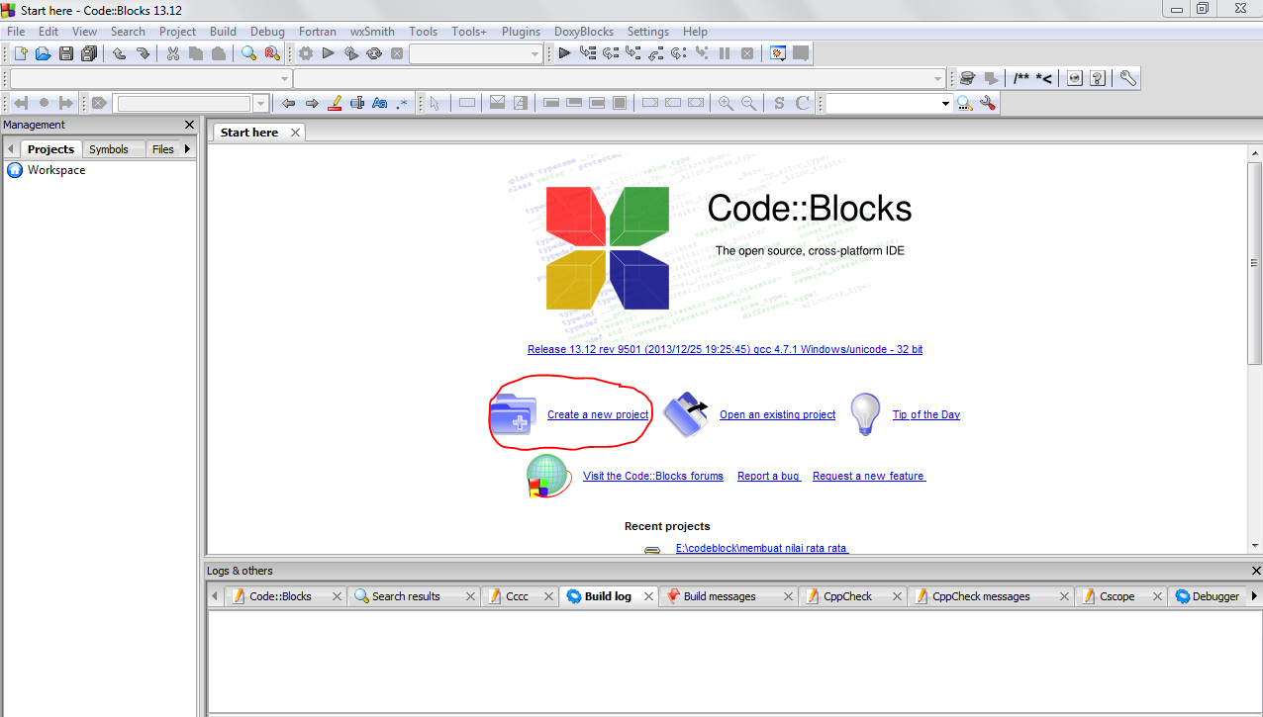Close the Management panel
Viewport: 1263px width, 717px height.
(x=190, y=125)
